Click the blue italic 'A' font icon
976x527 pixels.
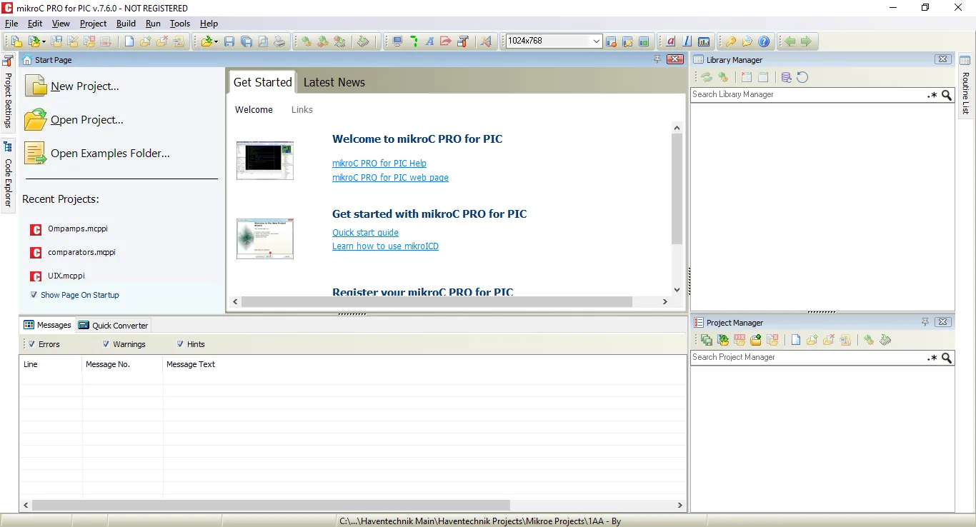click(x=429, y=41)
